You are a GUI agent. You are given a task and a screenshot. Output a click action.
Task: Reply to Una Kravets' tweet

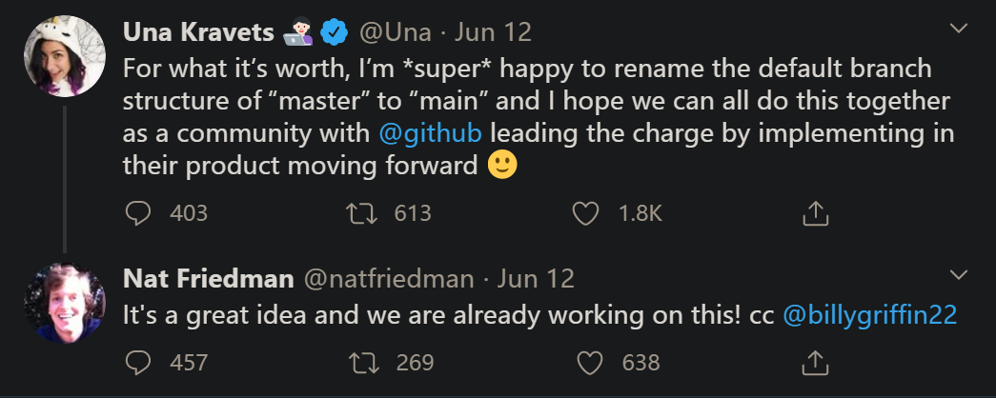(139, 213)
